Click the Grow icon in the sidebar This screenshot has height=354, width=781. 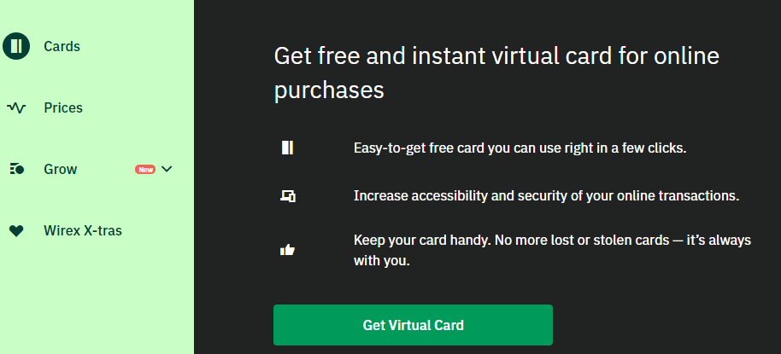(x=16, y=169)
